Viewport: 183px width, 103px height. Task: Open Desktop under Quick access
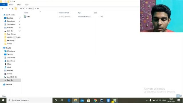pos(10,18)
